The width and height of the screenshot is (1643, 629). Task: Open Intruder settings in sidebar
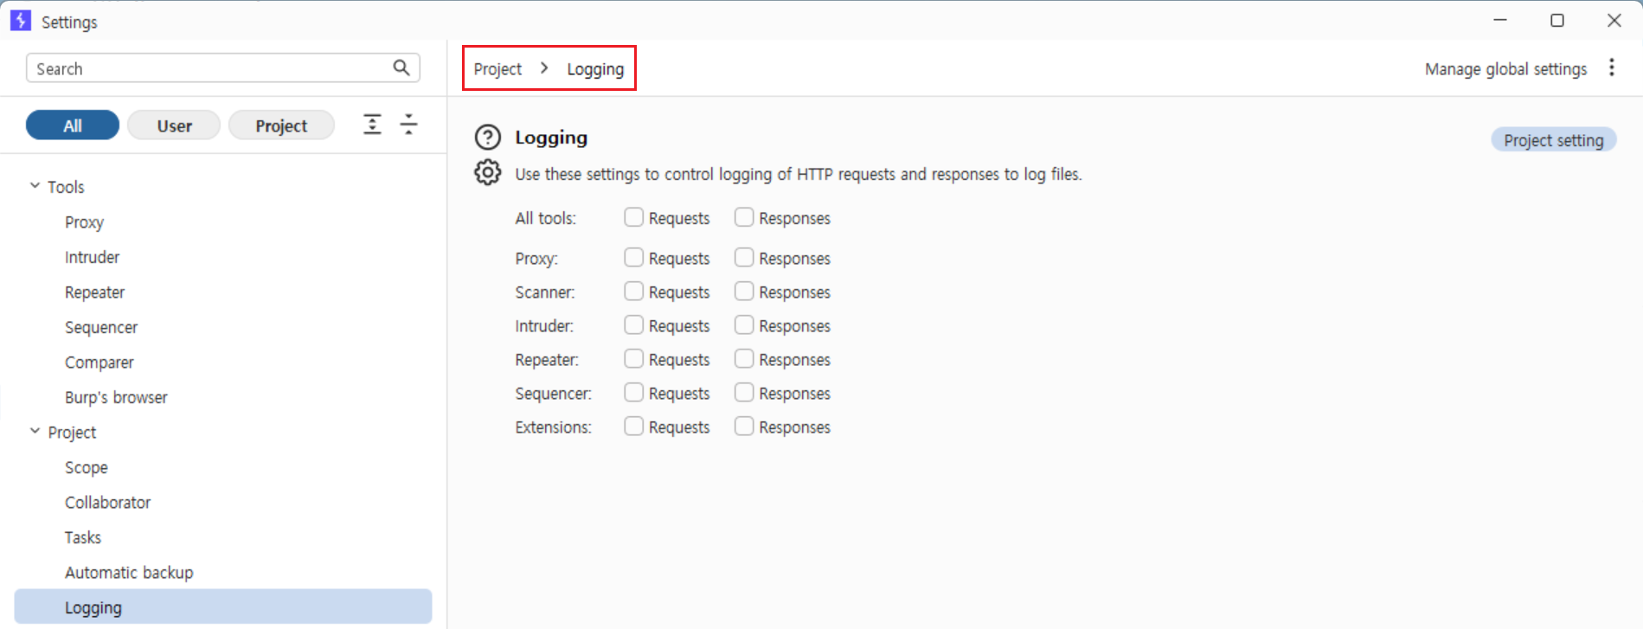(92, 257)
